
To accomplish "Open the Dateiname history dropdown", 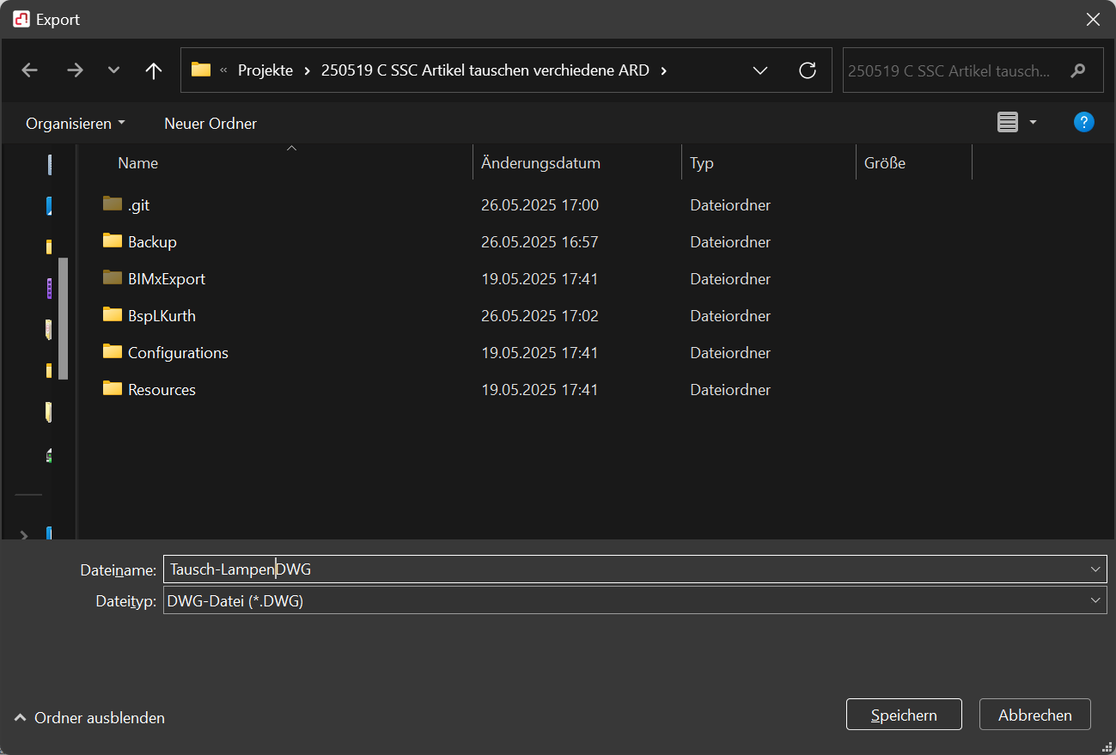I will coord(1095,569).
